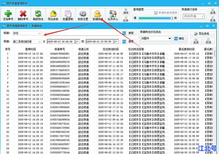
Task: Select tracking number 319287150776161
Action: coord(60,124)
